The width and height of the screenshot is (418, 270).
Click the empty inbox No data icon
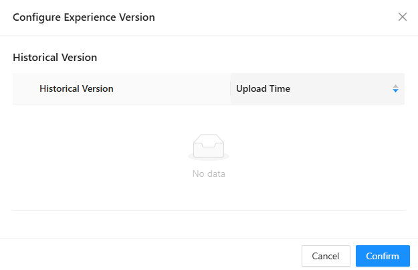point(209,147)
